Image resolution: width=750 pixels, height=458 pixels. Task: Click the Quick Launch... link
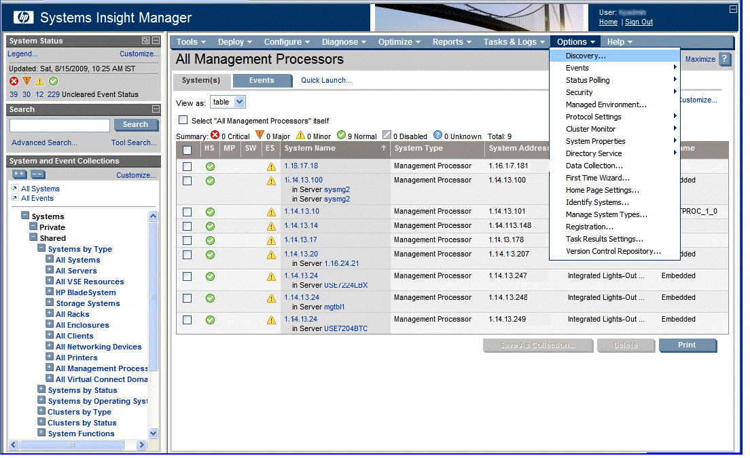pos(326,80)
